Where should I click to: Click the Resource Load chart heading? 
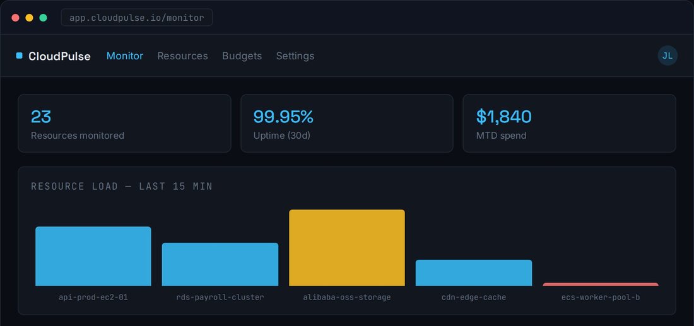[x=122, y=186]
